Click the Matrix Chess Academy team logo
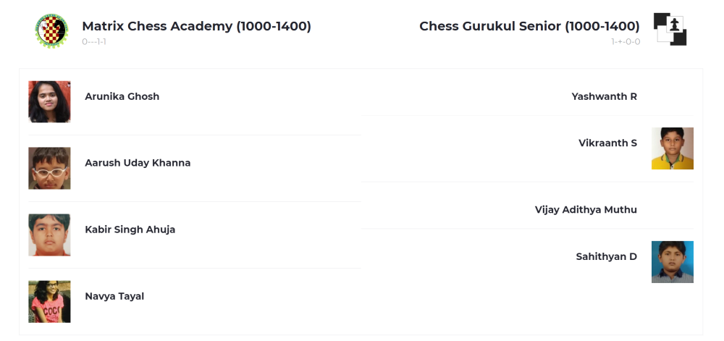The width and height of the screenshot is (724, 341). 51,31
